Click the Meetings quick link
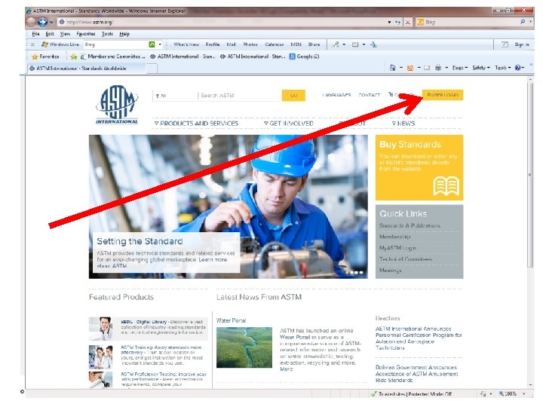543x407 pixels. point(391,271)
